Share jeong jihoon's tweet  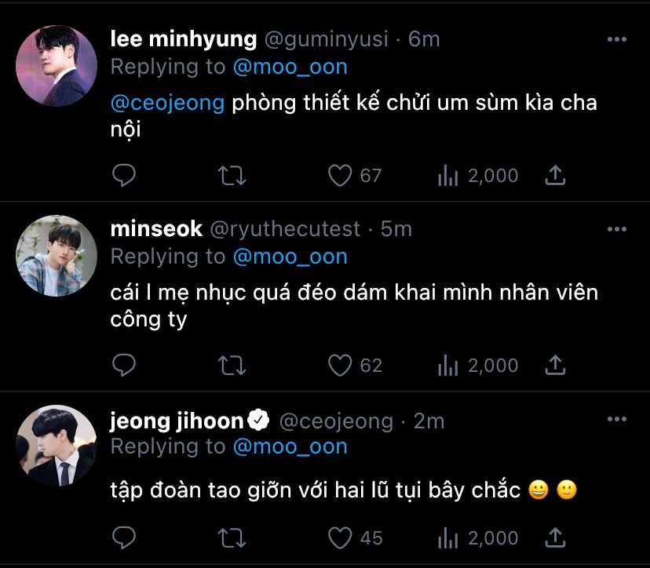[x=555, y=537]
